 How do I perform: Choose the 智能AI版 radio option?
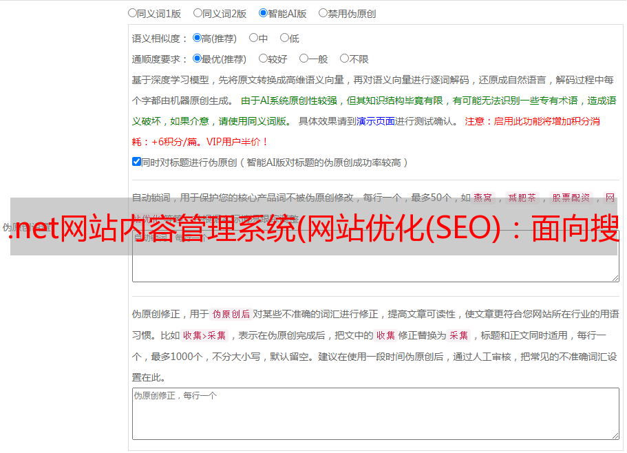263,13
